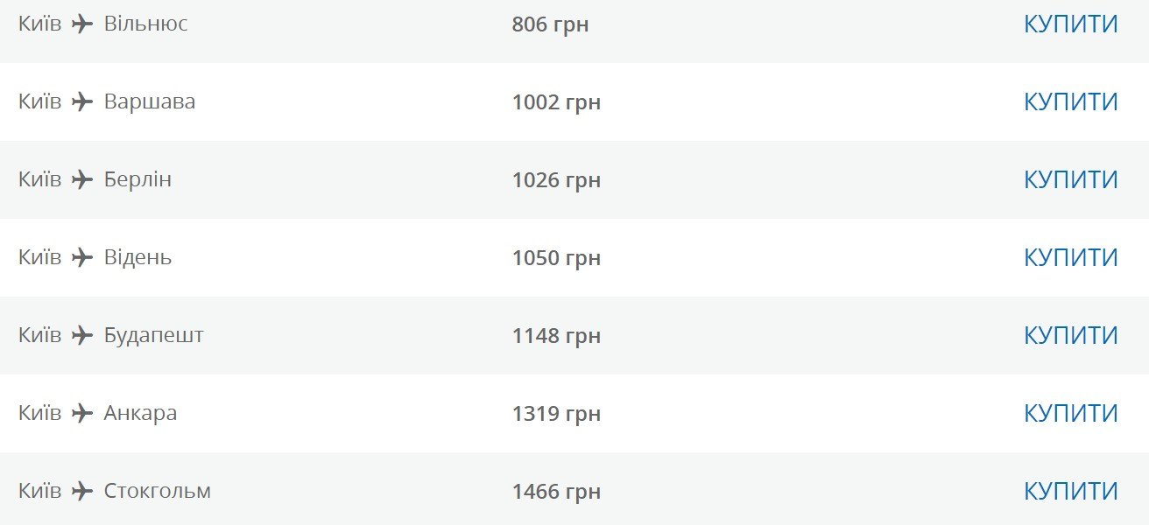Screen dimensions: 1149x525
Task: Click the airplane icon in Київ–Відень row
Action: [82, 258]
